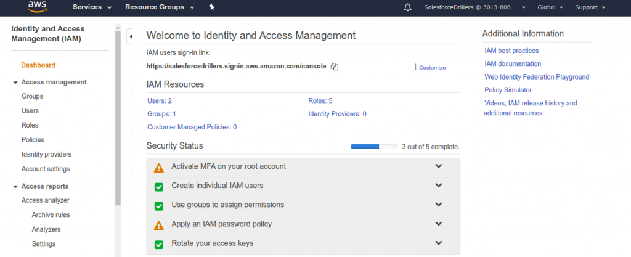This screenshot has width=631, height=257.
Task: Collapse the Access reports section
Action: point(15,187)
